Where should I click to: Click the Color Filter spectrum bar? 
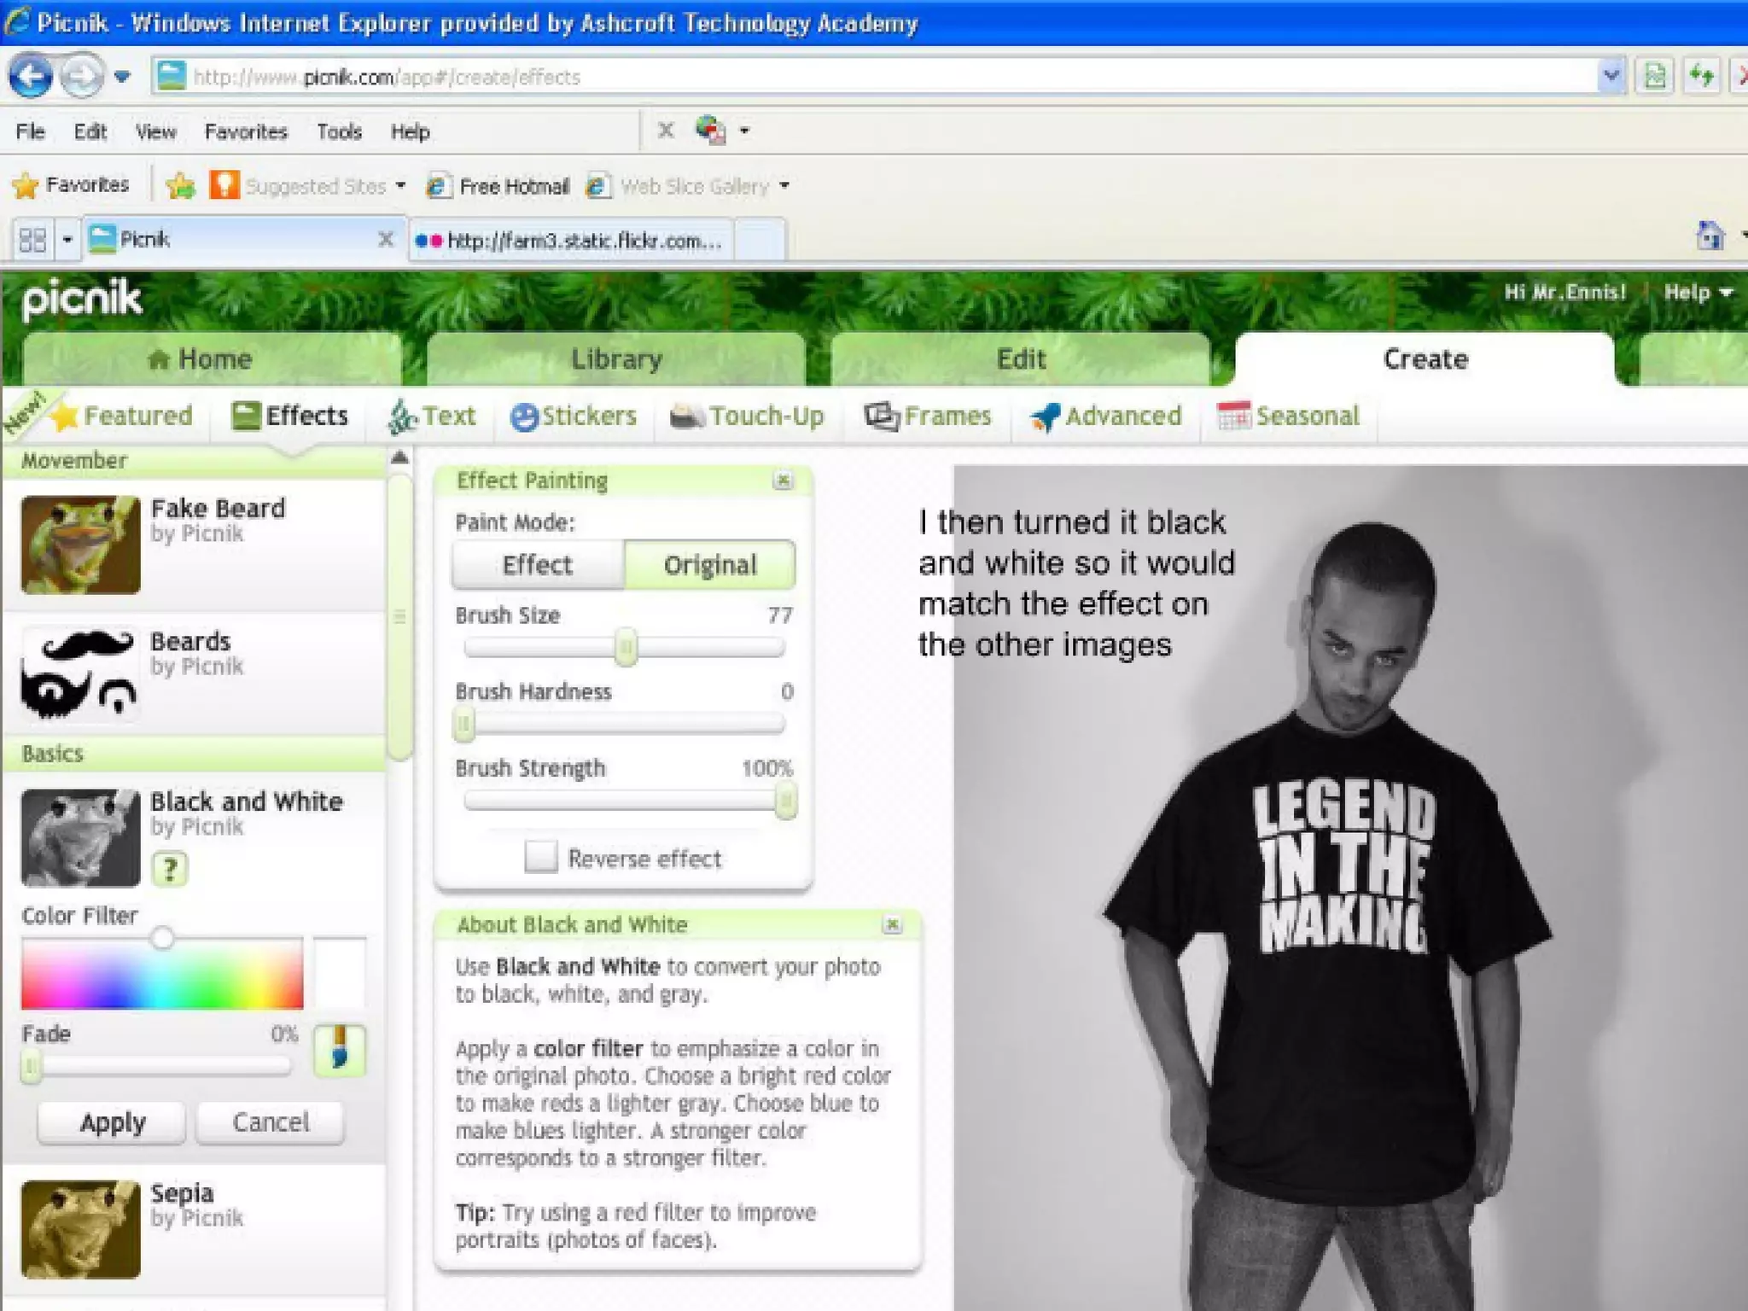(x=162, y=975)
